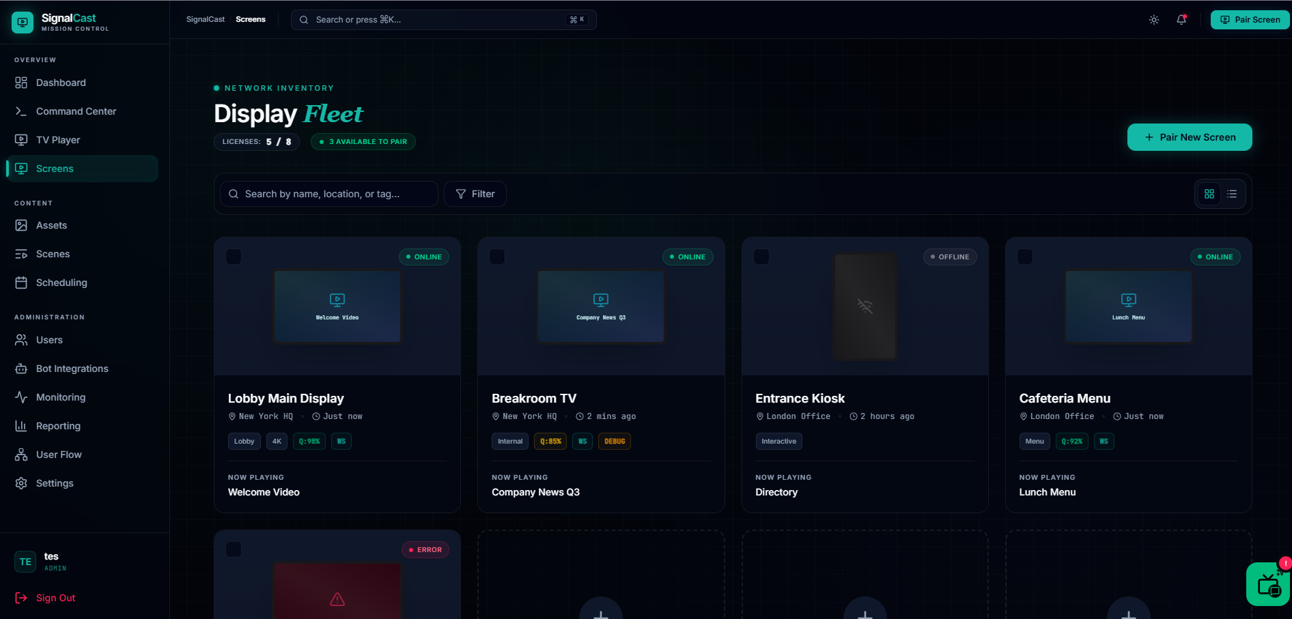
Task: Click the 3 Available to Pair badge
Action: [363, 142]
